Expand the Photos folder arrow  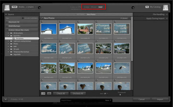[x=8, y=44]
